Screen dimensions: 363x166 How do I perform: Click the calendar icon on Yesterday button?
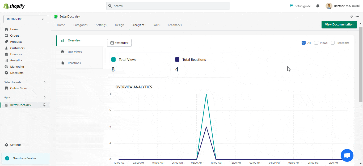(x=112, y=43)
